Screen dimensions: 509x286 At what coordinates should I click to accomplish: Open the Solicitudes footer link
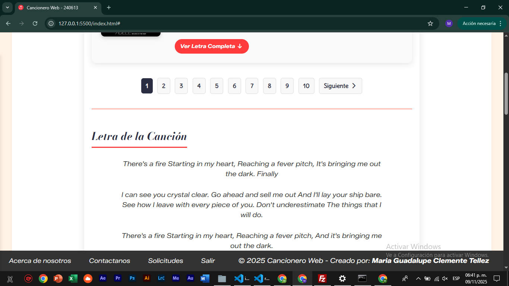tap(165, 261)
